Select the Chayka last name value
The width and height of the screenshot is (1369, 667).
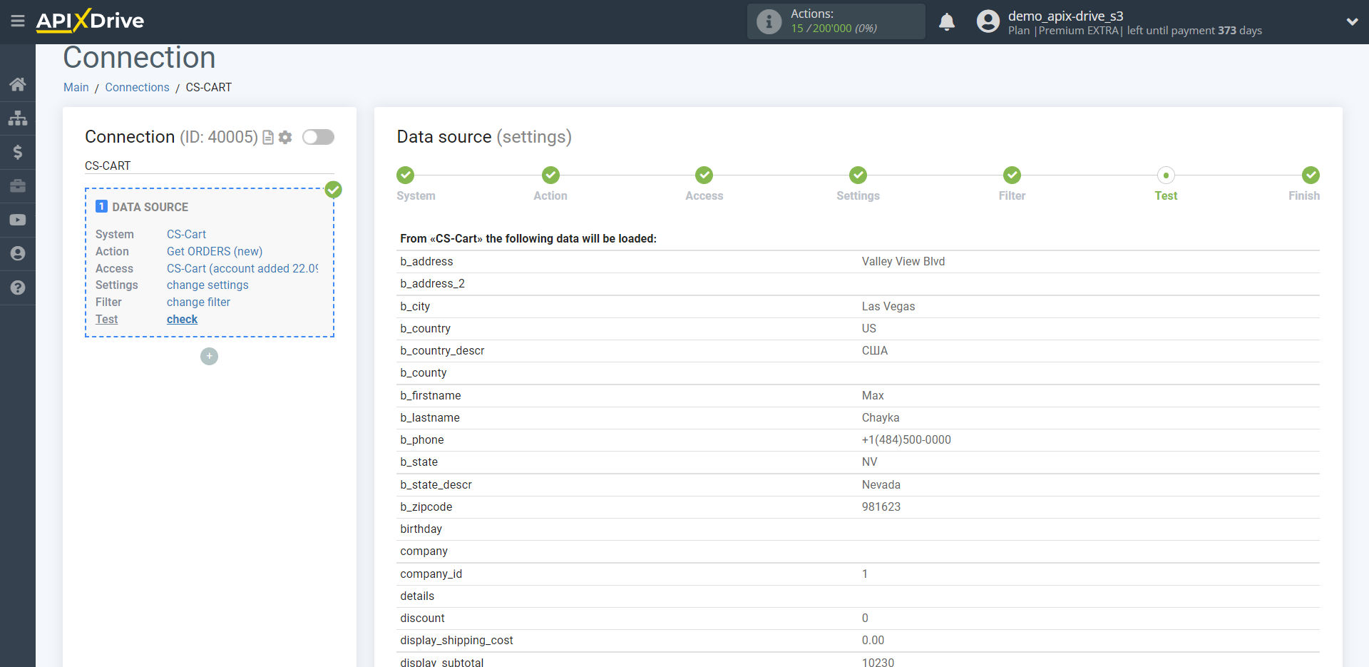coord(880,417)
